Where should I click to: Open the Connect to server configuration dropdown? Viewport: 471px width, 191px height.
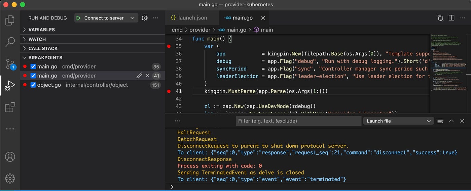tap(132, 18)
